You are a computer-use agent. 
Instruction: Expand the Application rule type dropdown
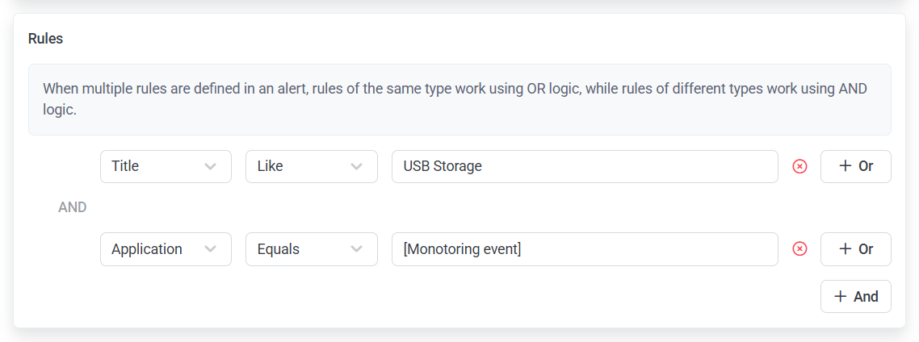coord(166,249)
